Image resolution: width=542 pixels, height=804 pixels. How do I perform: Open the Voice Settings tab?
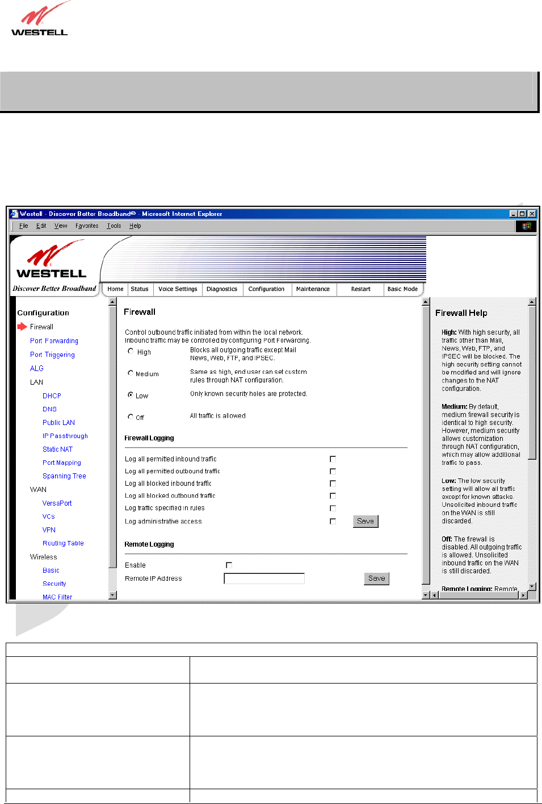point(178,289)
